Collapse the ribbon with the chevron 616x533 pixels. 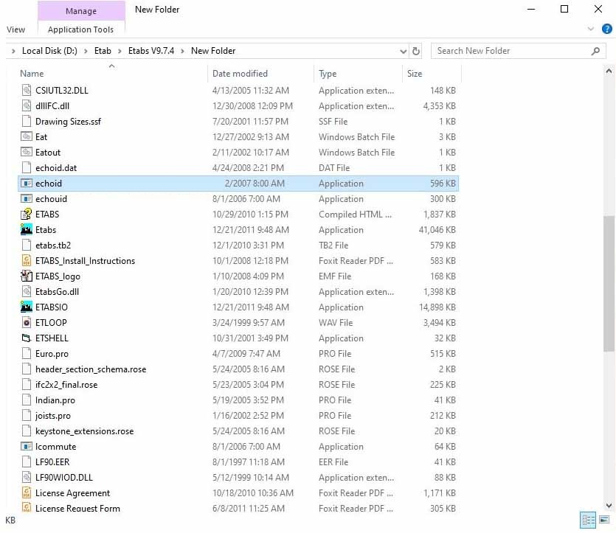pyautogui.click(x=591, y=29)
